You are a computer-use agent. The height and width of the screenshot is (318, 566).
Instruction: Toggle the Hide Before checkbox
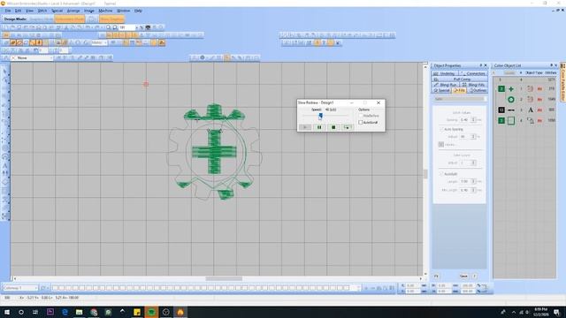[x=360, y=116]
